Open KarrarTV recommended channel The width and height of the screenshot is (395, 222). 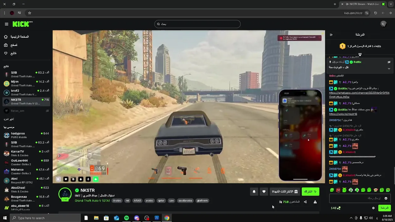click(x=26, y=153)
